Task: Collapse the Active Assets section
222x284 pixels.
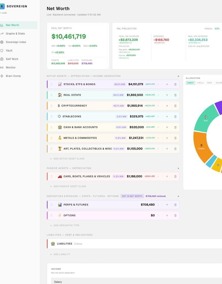Action: tap(178, 76)
